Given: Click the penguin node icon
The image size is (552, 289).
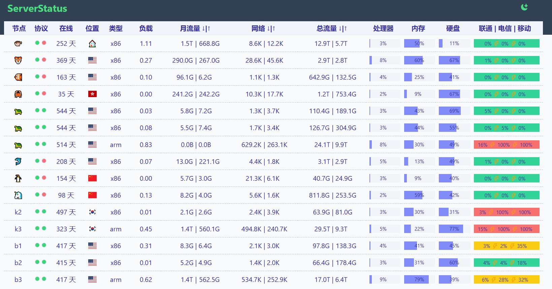Looking at the screenshot, I should pos(18,178).
